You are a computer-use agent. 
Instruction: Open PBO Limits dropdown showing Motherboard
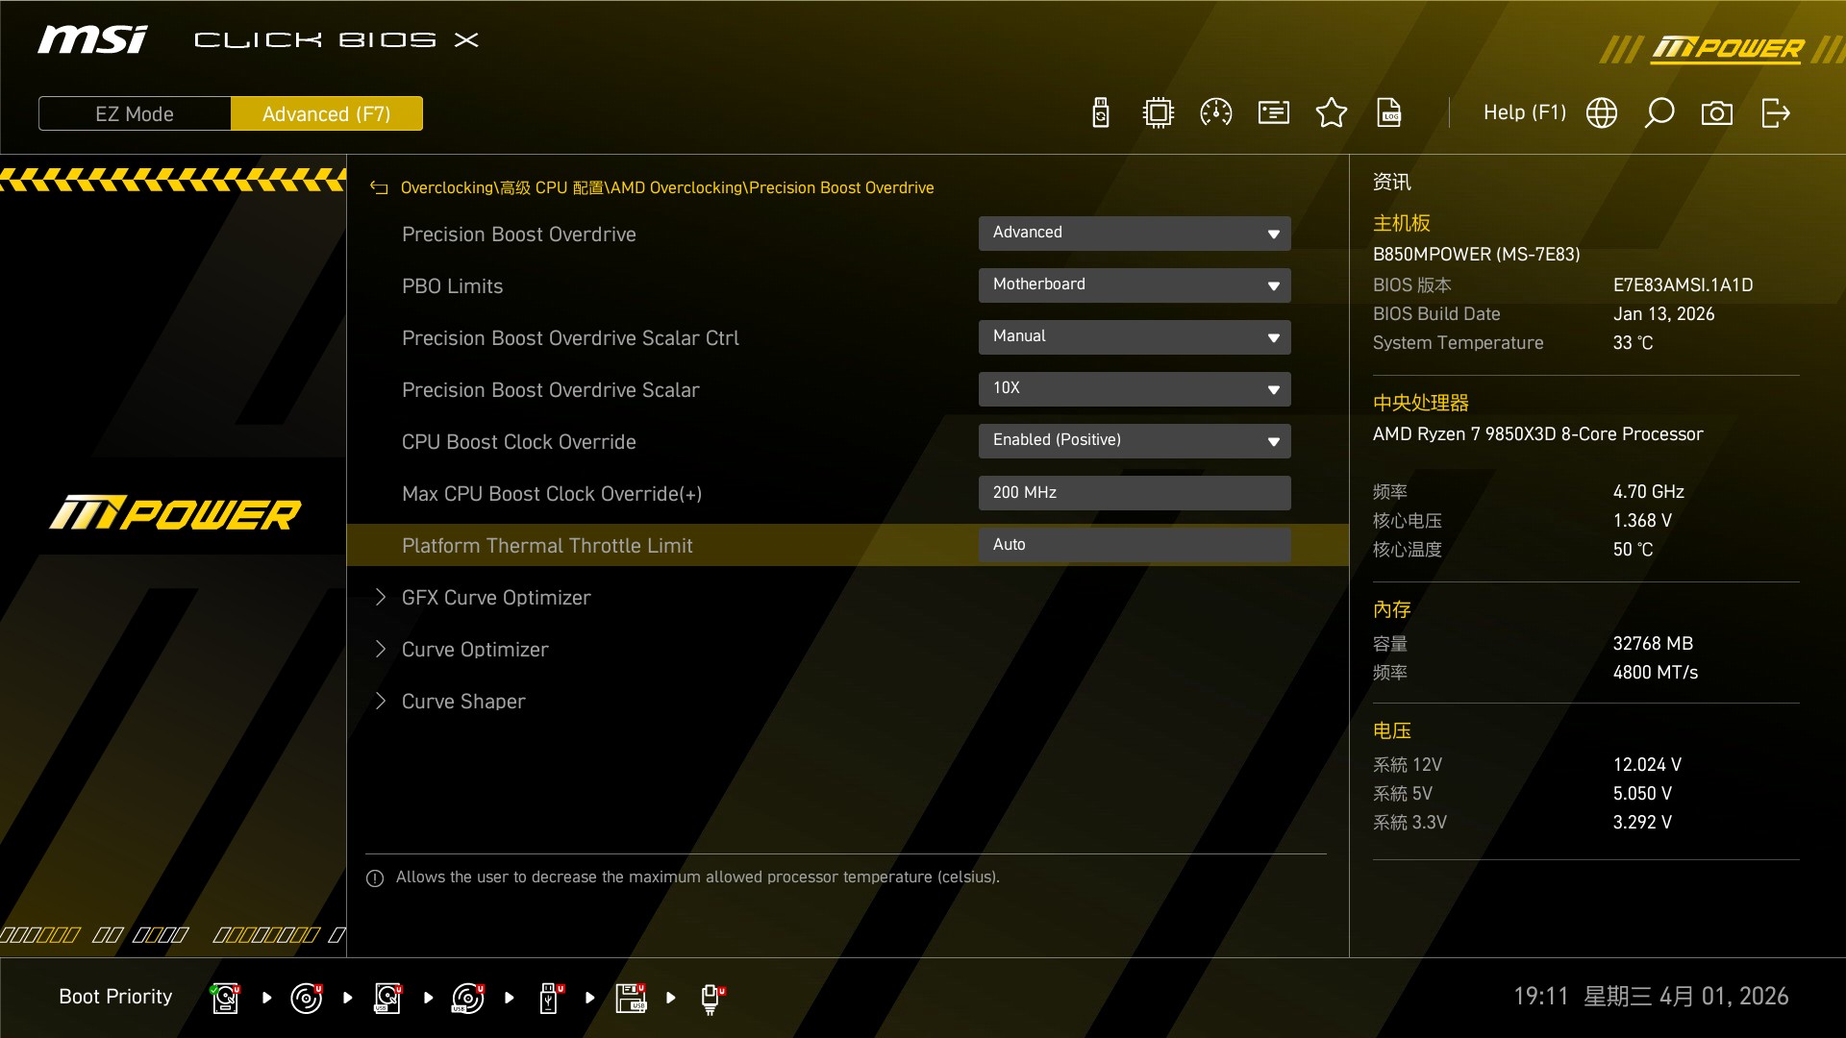1135,285
